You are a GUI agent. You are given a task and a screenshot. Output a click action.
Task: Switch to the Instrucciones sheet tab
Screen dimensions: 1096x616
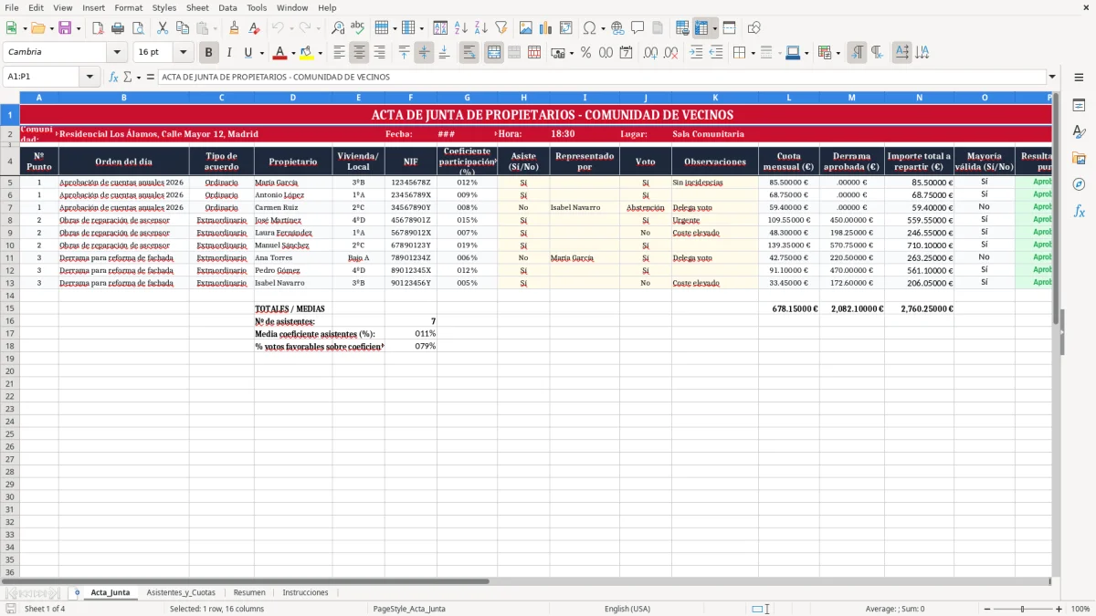coord(305,592)
